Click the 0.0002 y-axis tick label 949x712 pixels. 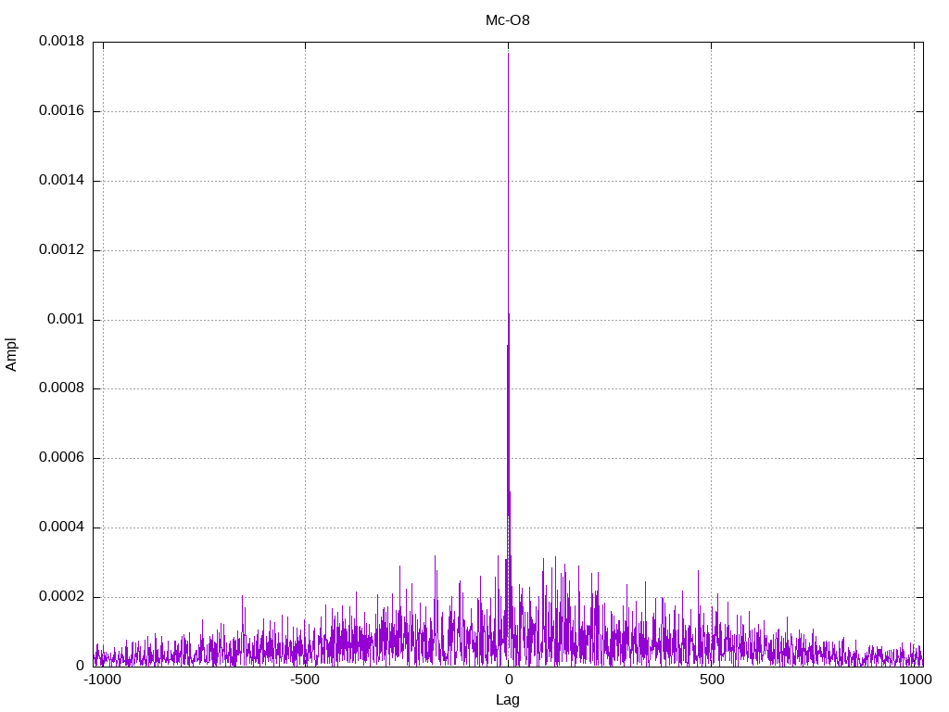[x=61, y=597]
